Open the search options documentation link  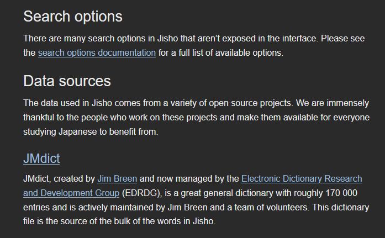click(x=97, y=53)
